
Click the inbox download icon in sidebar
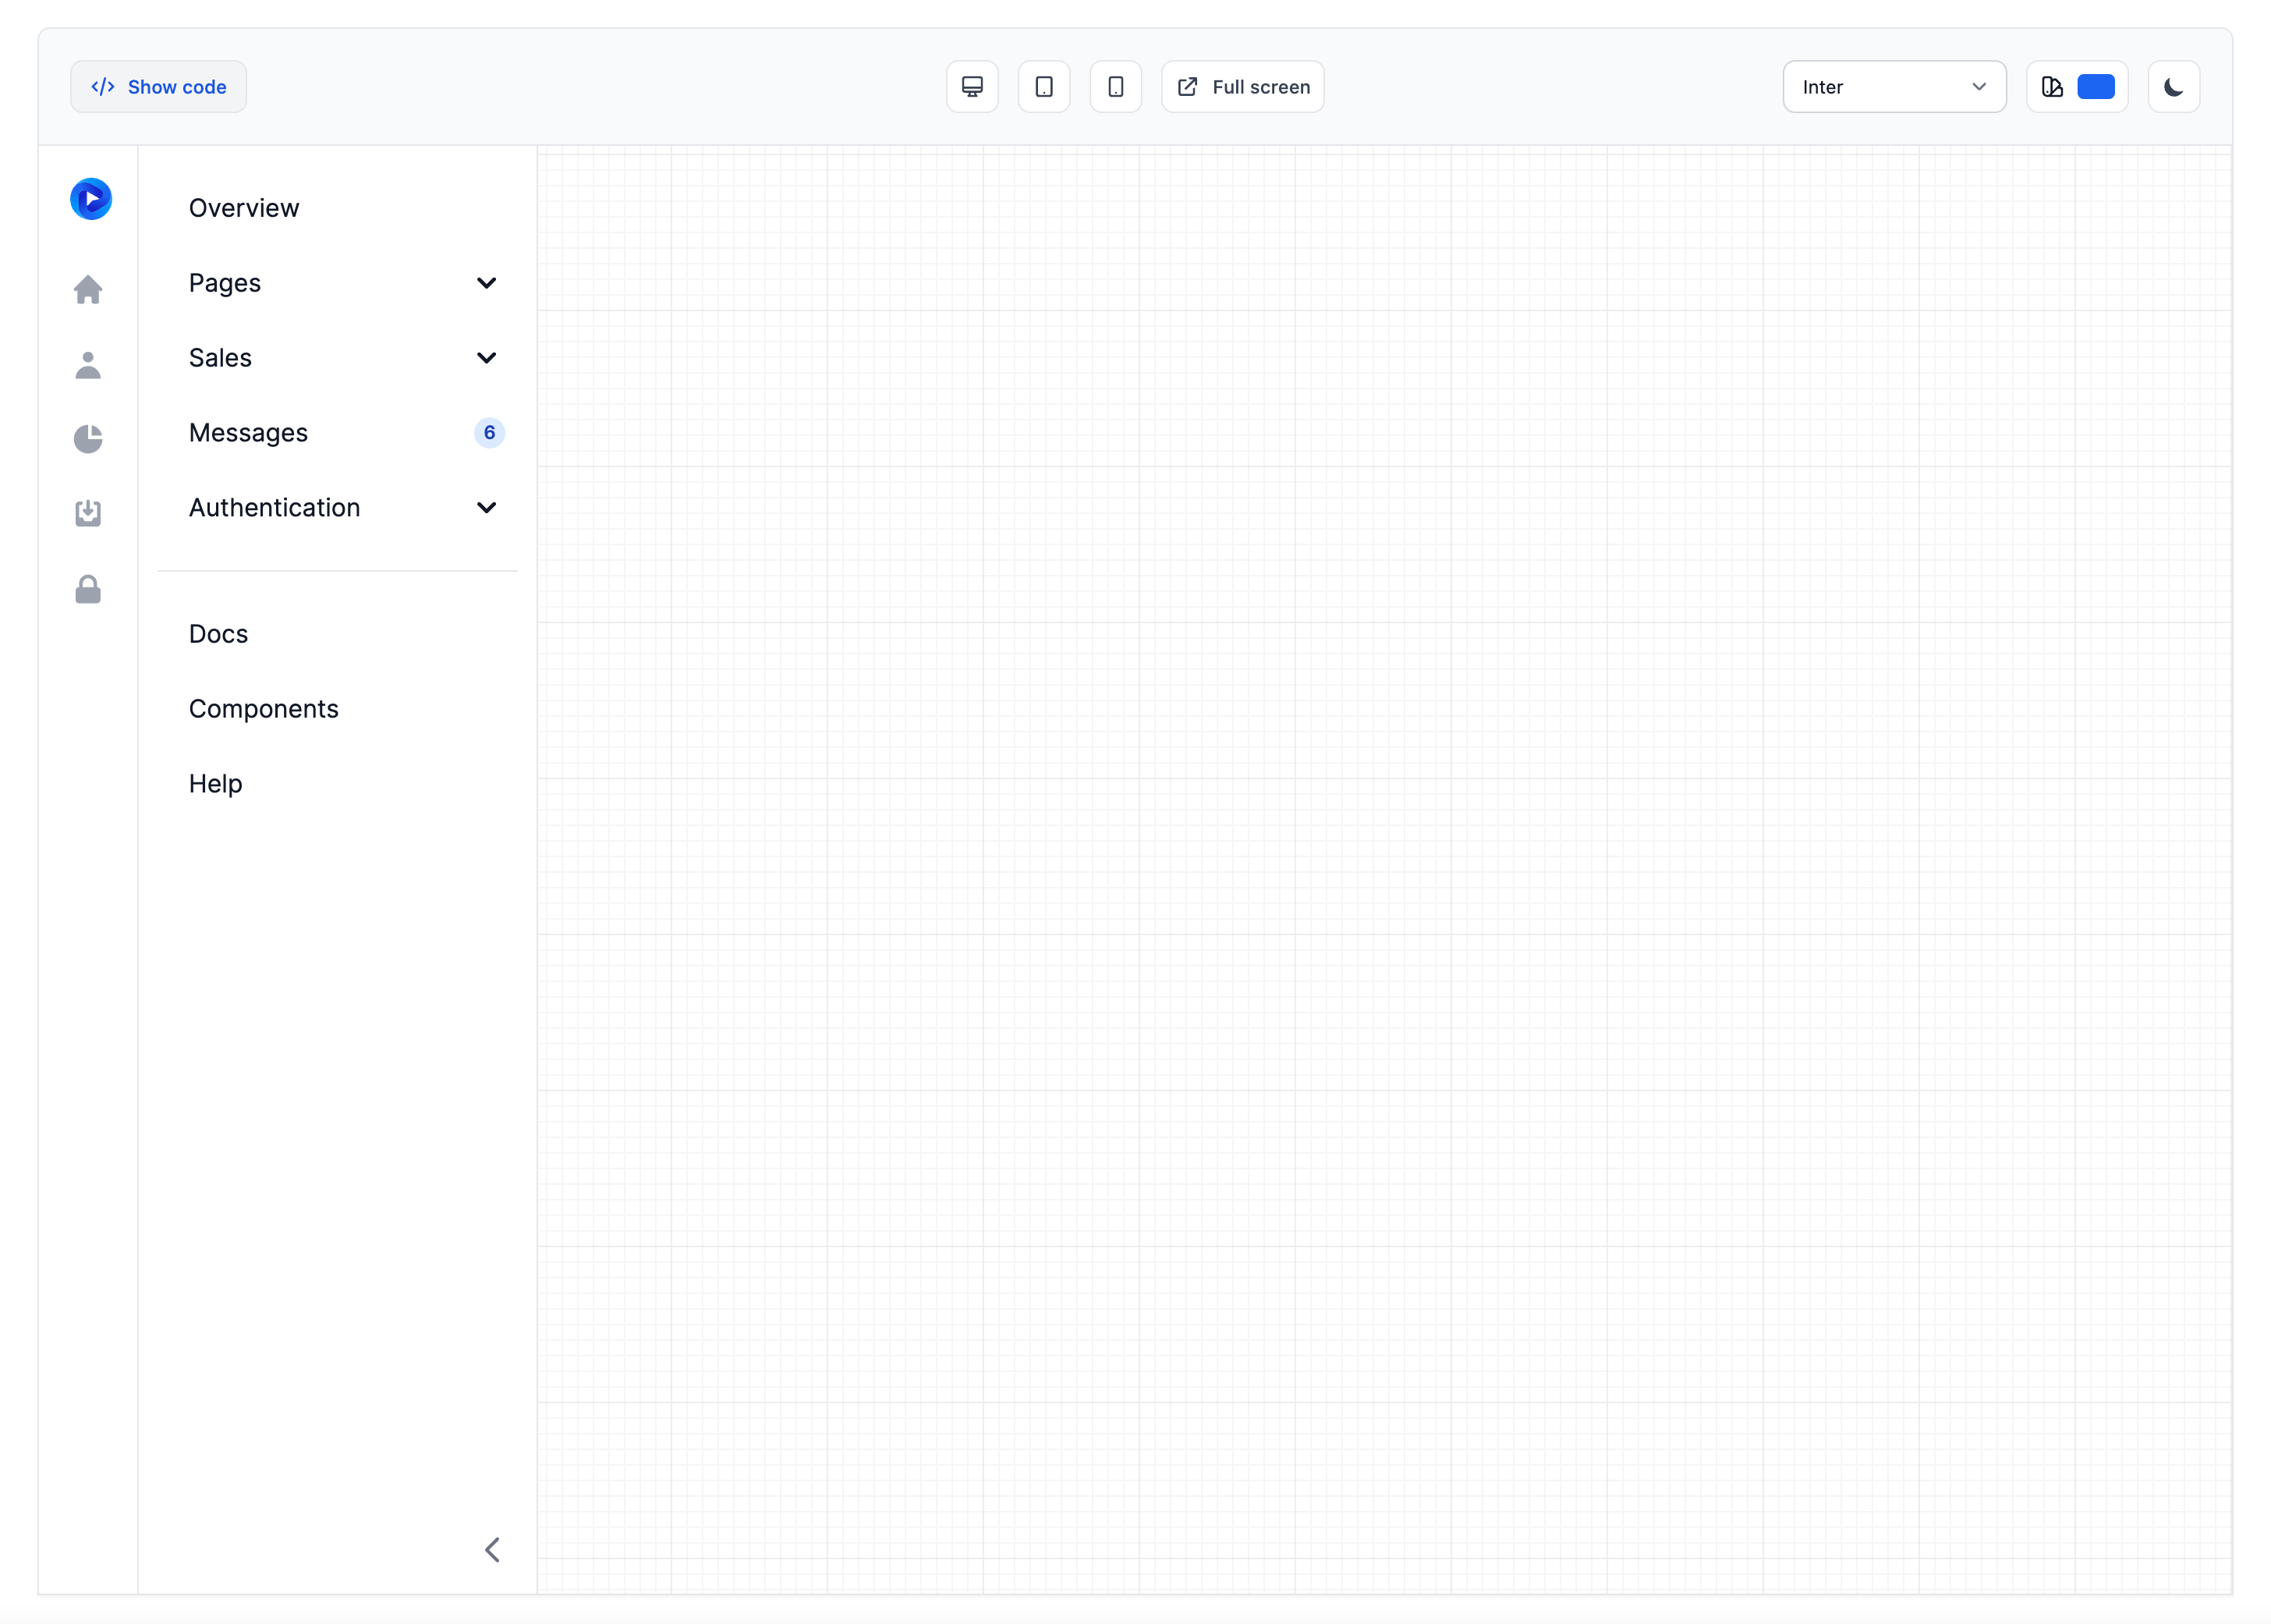pos(88,513)
